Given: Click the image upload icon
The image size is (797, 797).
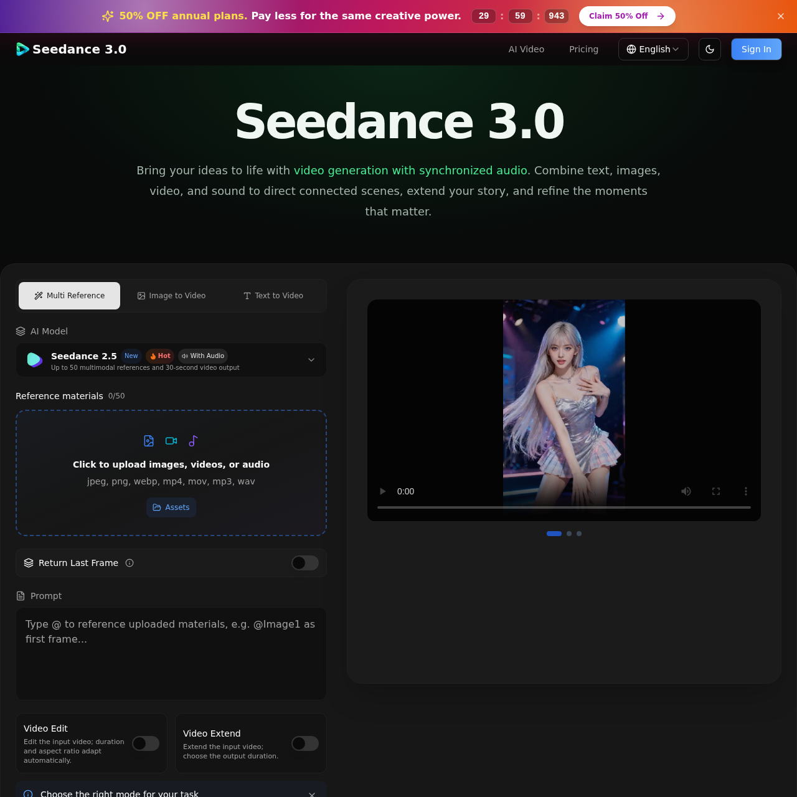Looking at the screenshot, I should pos(149,441).
